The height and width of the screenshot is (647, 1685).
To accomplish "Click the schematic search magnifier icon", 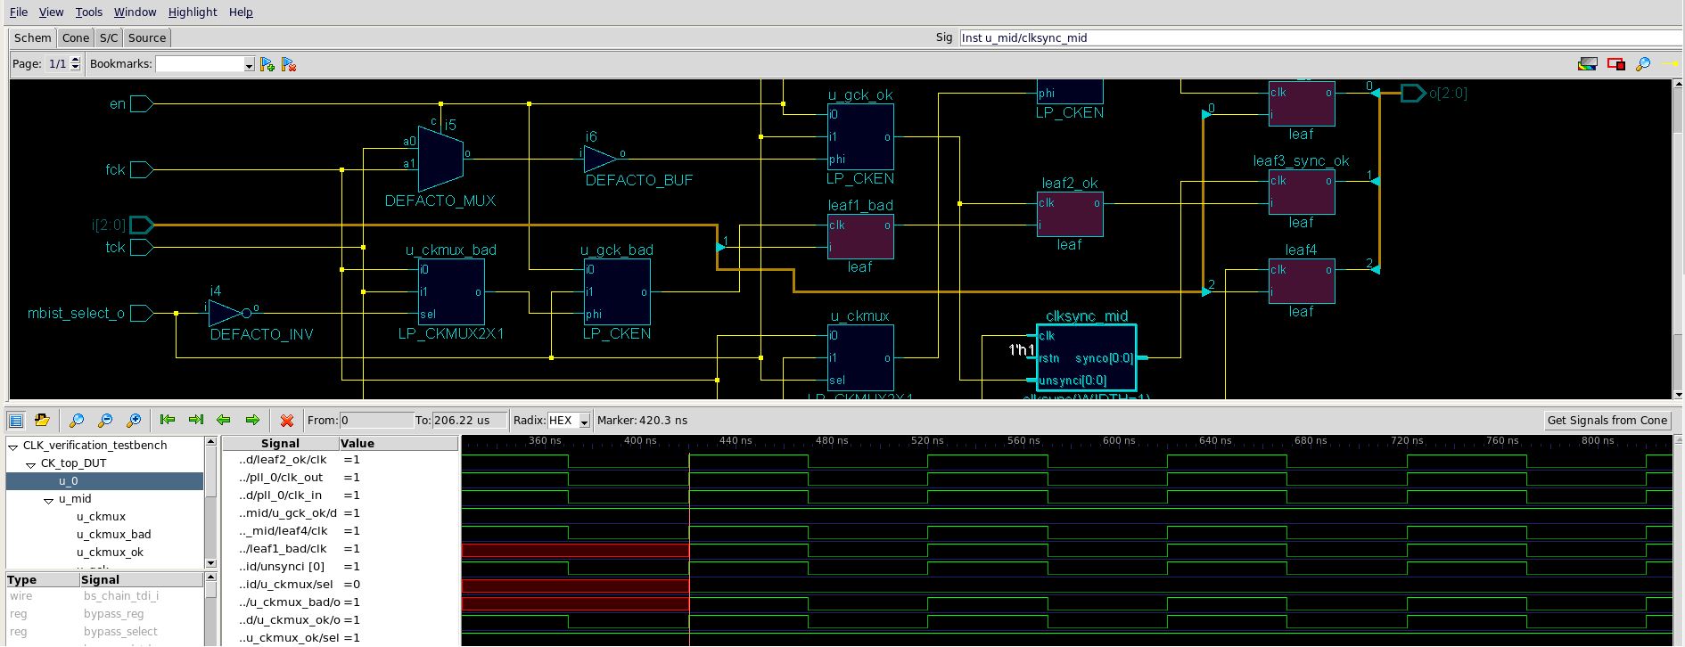I will pyautogui.click(x=1643, y=64).
